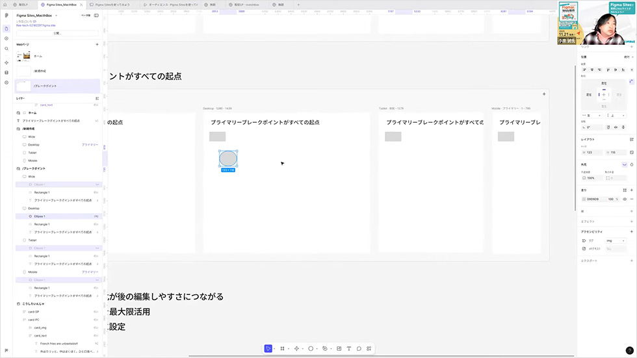Edit the height field showing 116
Viewport: 637px width, 358px height.
point(616,152)
